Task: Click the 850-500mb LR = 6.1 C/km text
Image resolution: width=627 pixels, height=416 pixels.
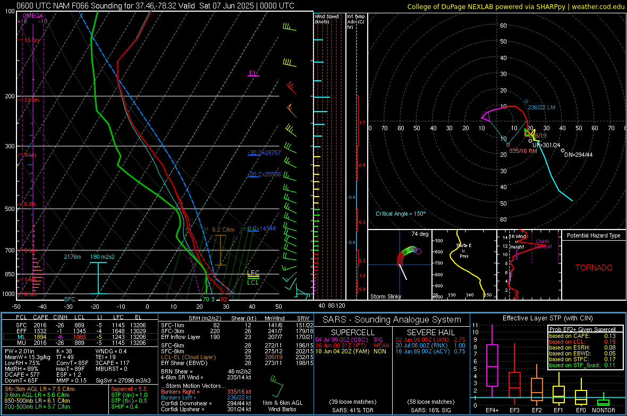Action: tap(37, 401)
